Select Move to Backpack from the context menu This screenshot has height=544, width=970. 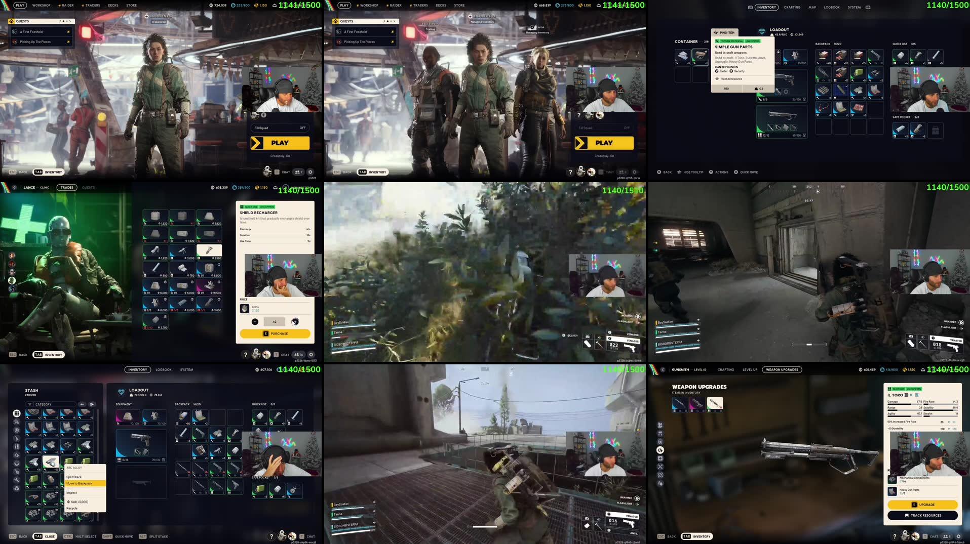pos(80,483)
